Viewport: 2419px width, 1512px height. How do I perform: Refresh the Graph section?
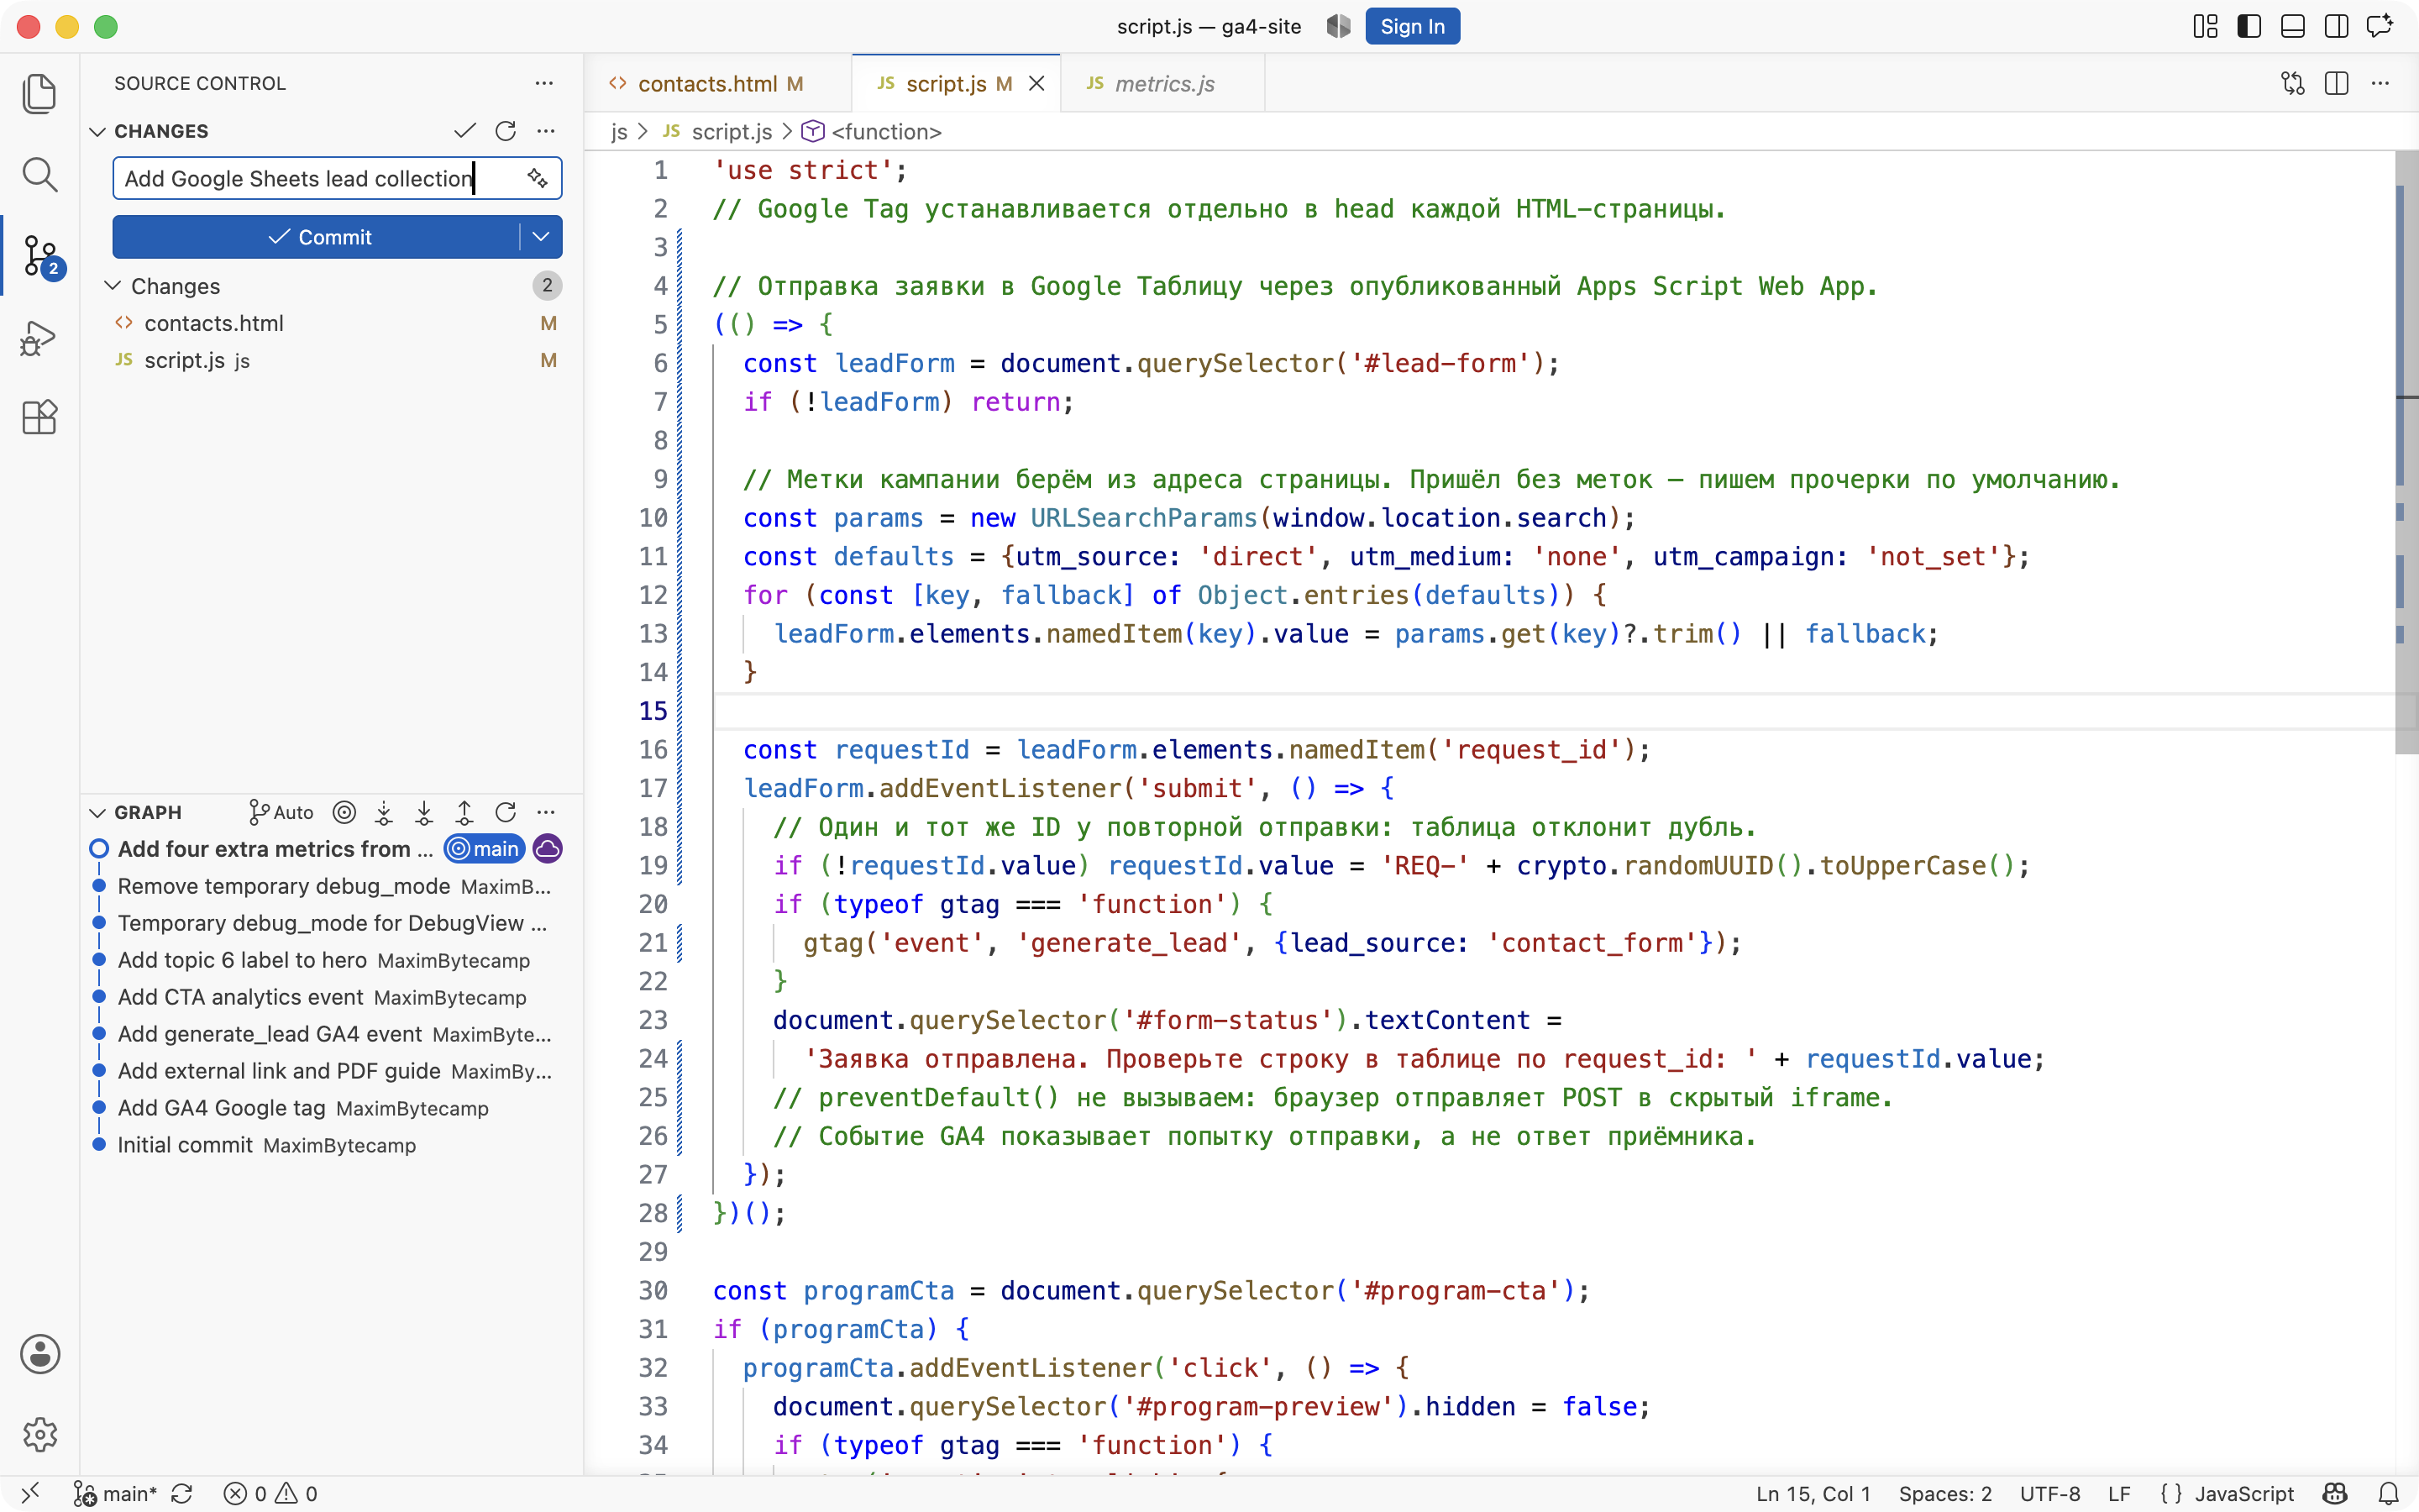click(506, 812)
